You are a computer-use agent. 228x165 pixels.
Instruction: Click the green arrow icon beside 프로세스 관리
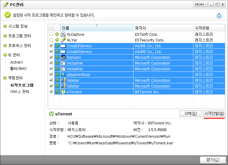click(5, 46)
